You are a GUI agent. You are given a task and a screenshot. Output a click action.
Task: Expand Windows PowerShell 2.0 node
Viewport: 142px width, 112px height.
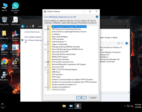pyautogui.click(x=45, y=87)
